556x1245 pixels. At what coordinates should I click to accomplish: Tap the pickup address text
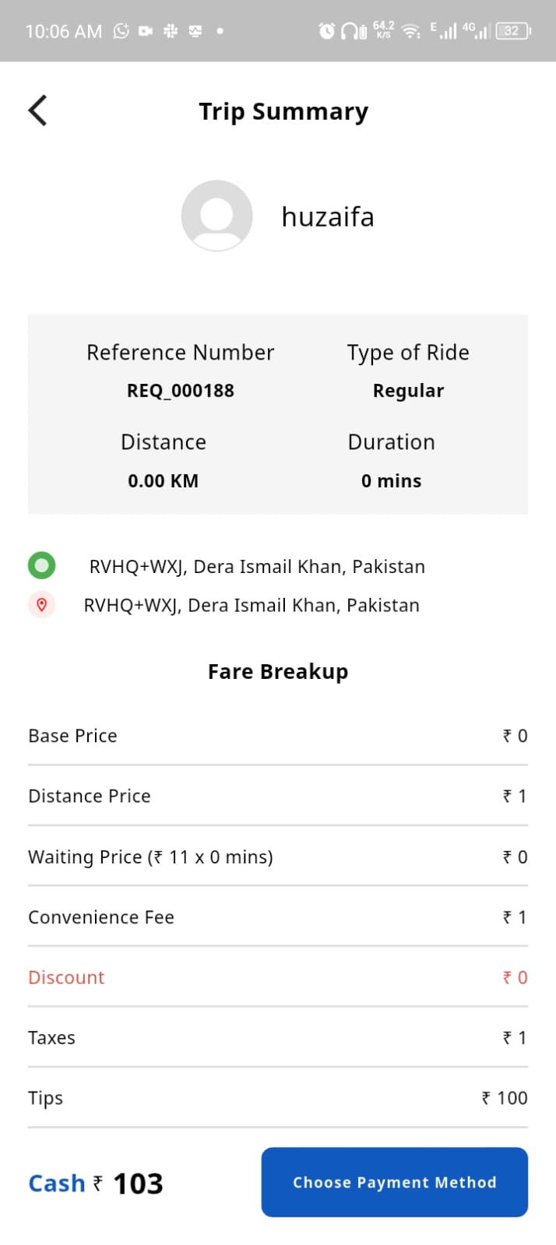[257, 567]
